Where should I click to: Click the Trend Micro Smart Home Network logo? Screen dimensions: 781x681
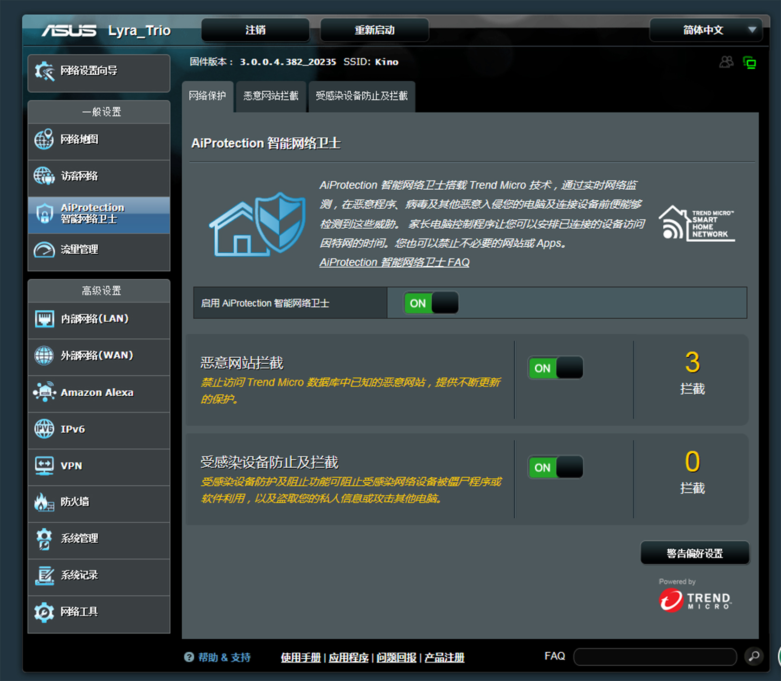click(x=697, y=223)
